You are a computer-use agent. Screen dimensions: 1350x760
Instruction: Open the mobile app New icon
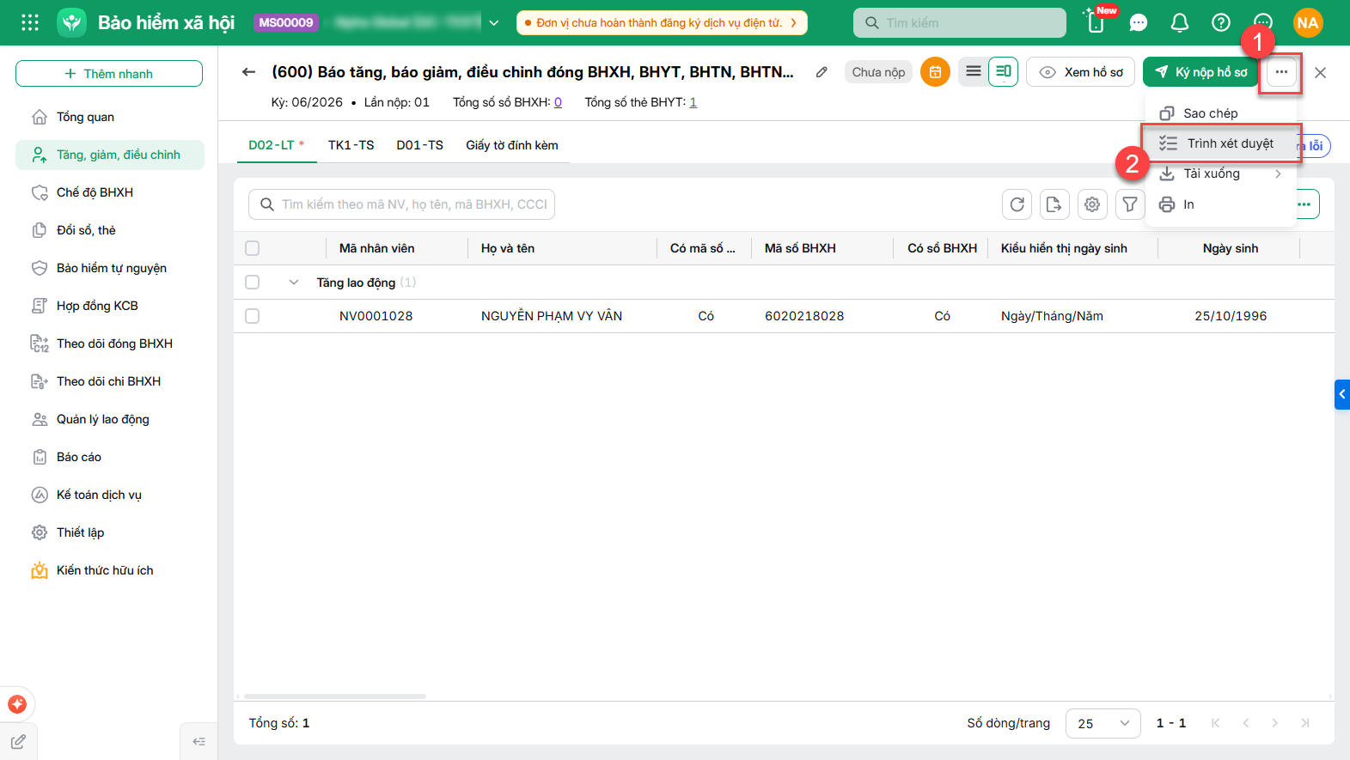(1097, 21)
